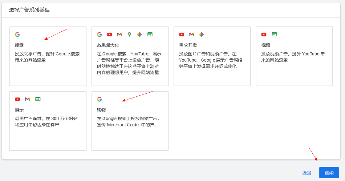This screenshot has width=345, height=181.
Task: Click description 投放视频广告 in 视频 card
Action: click(293, 57)
